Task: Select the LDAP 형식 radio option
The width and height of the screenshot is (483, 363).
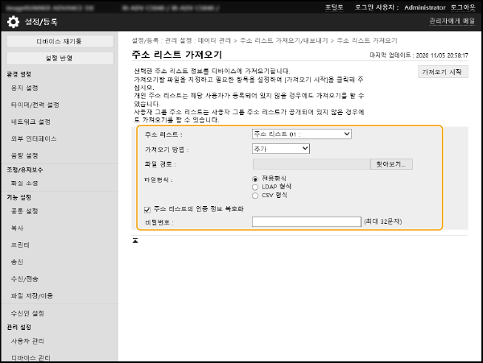Action: [x=256, y=186]
